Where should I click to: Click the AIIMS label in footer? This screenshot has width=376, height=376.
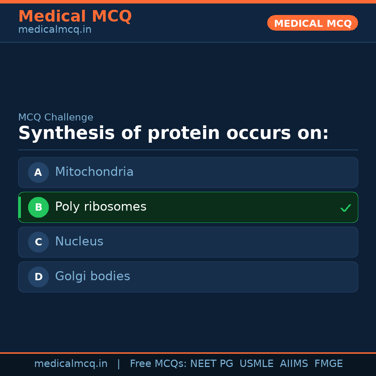tap(294, 364)
